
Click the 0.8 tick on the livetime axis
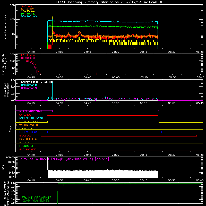(13, 191)
